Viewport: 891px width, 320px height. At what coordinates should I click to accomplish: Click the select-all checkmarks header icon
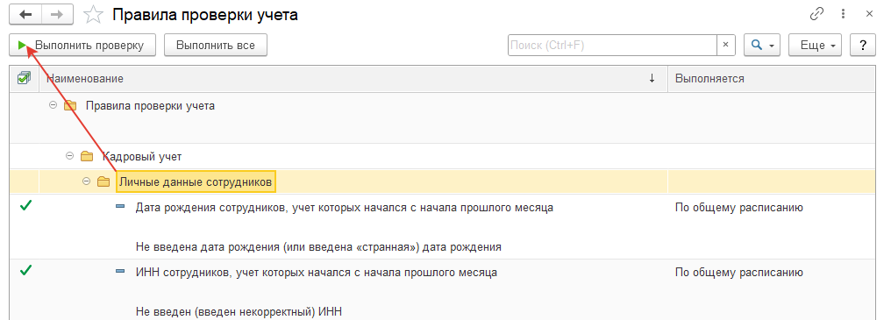(24, 78)
